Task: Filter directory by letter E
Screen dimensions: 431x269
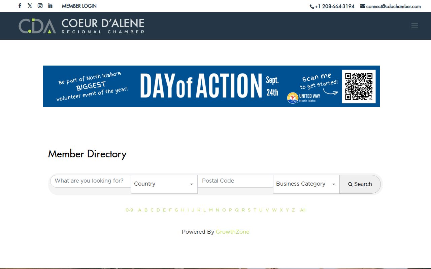Action: tap(164, 210)
